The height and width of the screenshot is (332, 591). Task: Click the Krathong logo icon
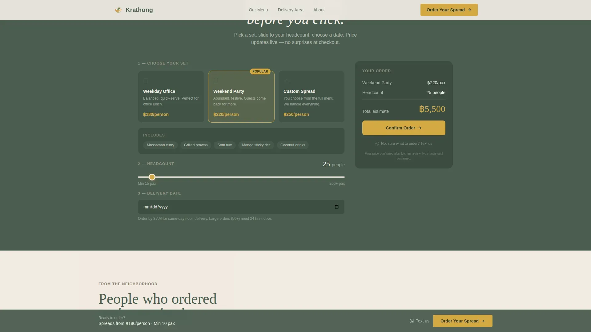(x=118, y=10)
